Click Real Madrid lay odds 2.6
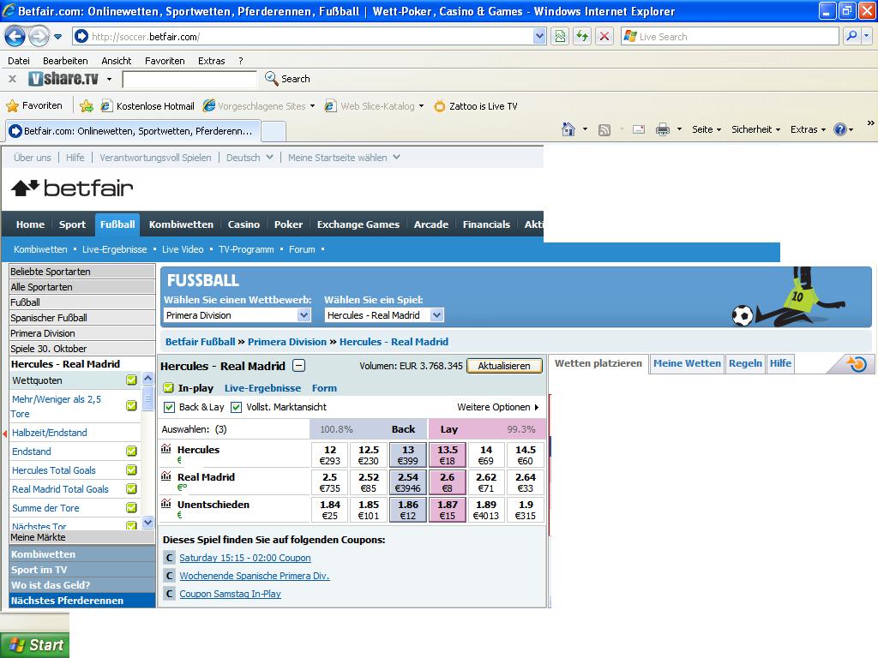The width and height of the screenshot is (878, 658). (447, 482)
